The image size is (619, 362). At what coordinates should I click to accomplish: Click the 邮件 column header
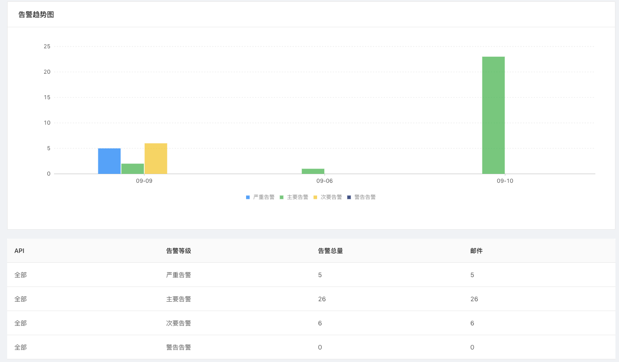(477, 251)
